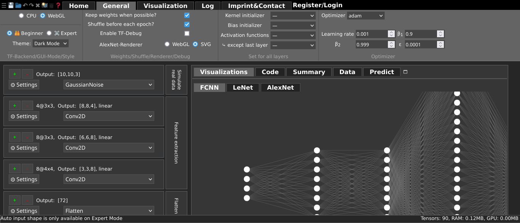
Task: Click plus button on Flatten layer
Action: coord(14,200)
